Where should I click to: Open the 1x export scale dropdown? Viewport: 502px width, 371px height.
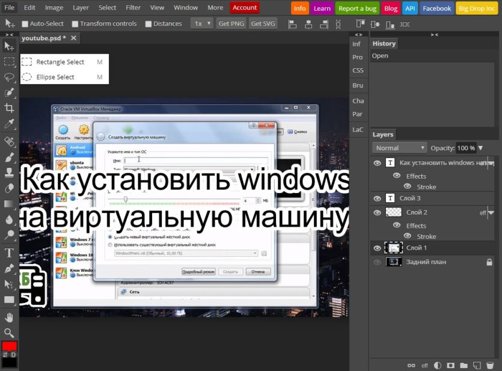point(202,23)
